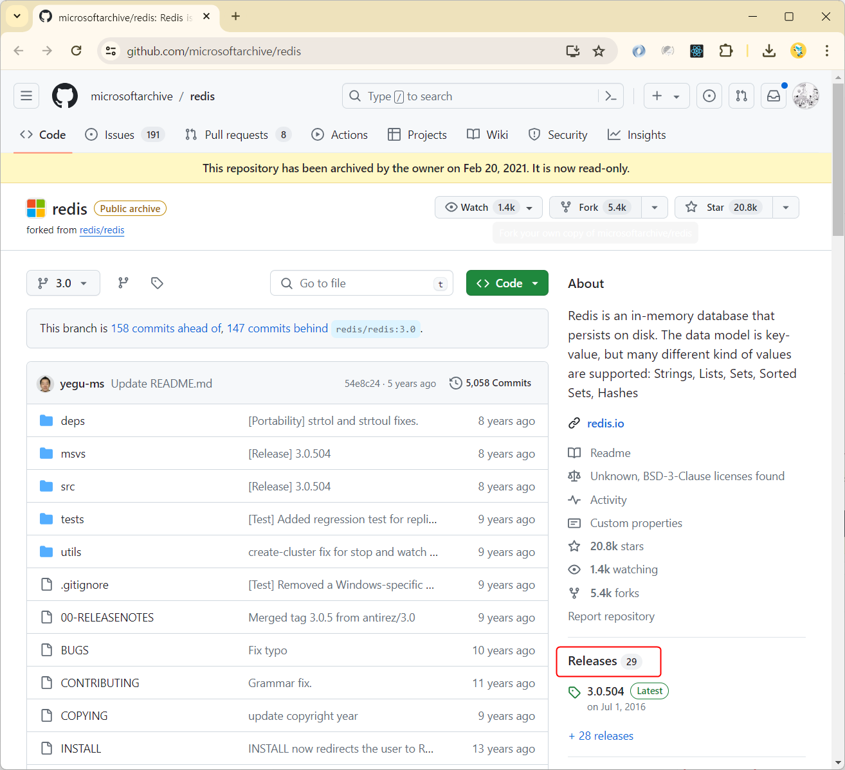Open the pull requests shortcut icon in header

741,96
